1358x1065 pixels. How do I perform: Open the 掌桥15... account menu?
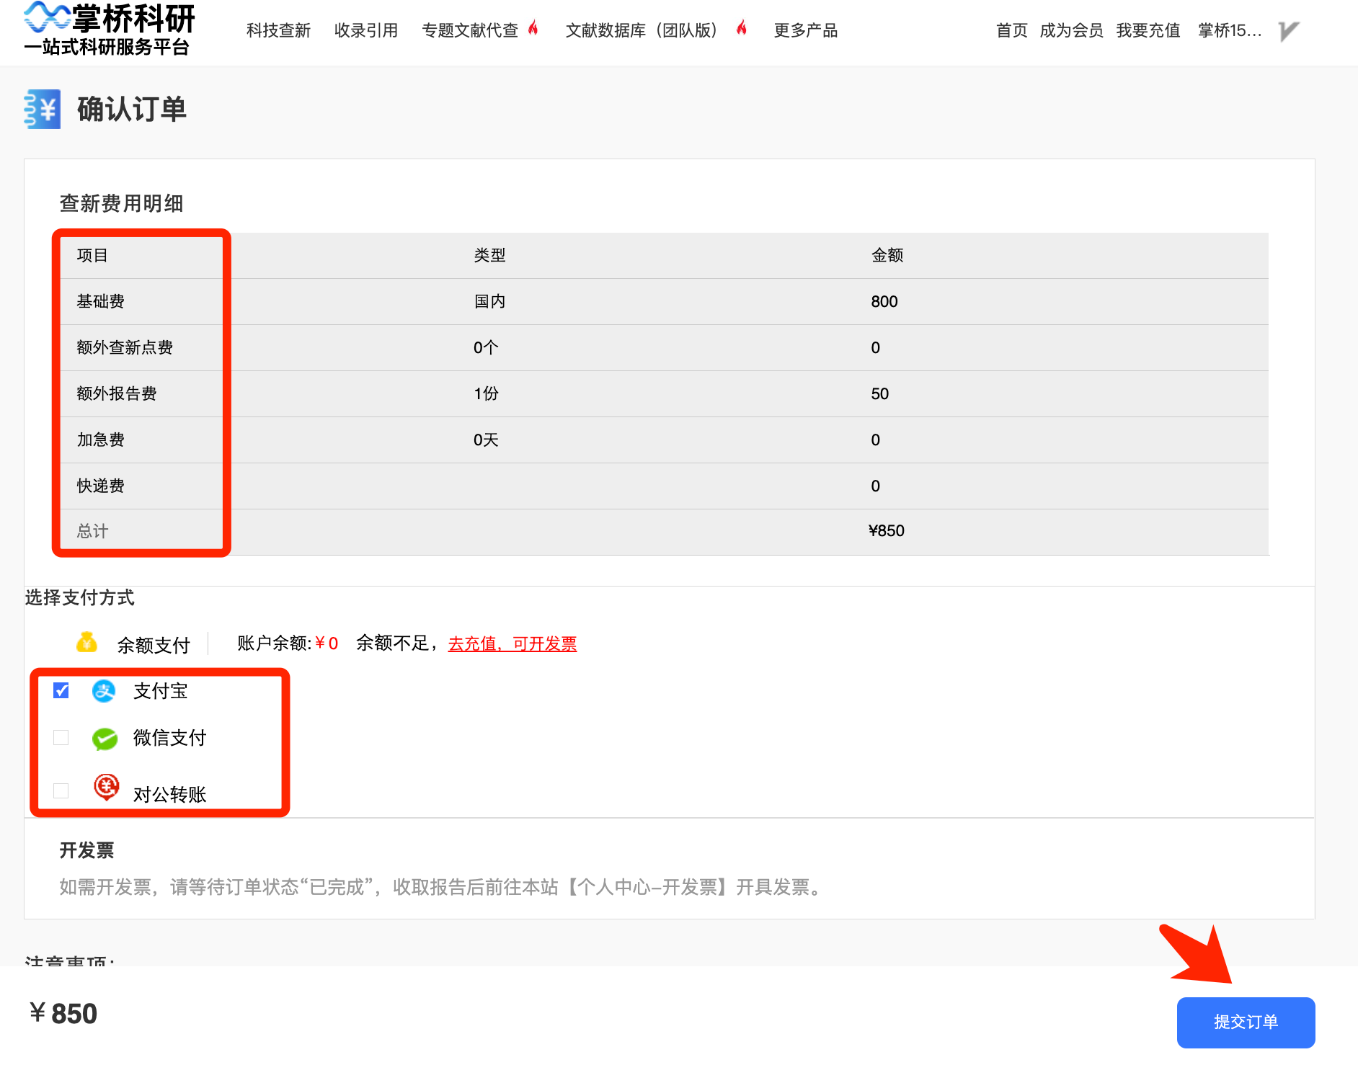[1230, 30]
